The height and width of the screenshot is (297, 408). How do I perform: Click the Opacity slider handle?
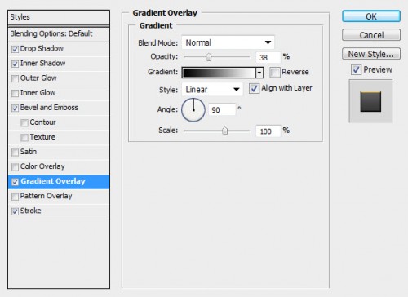click(x=209, y=57)
